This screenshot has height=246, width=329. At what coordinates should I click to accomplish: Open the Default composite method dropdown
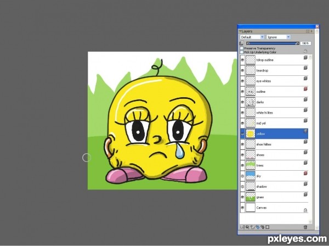pyautogui.click(x=252, y=37)
